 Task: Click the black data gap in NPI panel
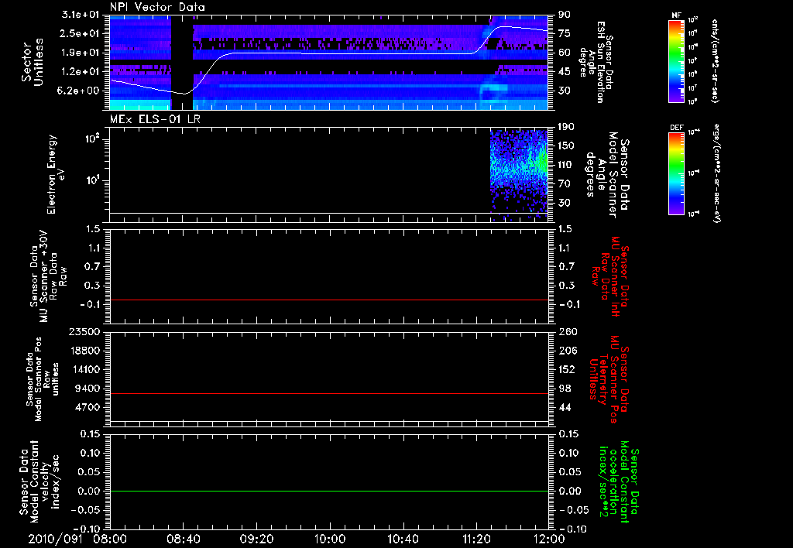tap(182, 62)
